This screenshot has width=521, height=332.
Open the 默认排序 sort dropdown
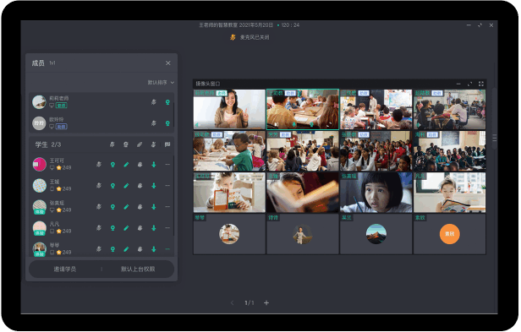pyautogui.click(x=161, y=82)
